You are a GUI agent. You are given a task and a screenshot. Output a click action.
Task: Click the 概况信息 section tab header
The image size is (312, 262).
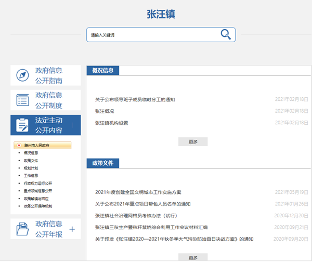pos(103,70)
